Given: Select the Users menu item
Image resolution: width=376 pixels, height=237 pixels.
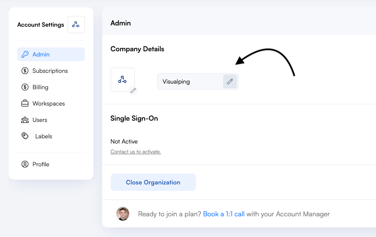Looking at the screenshot, I should (51, 120).
